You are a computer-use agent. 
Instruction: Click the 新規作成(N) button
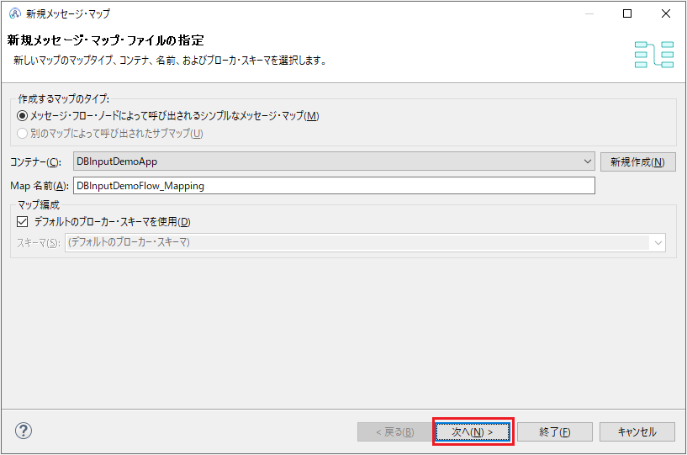point(637,161)
